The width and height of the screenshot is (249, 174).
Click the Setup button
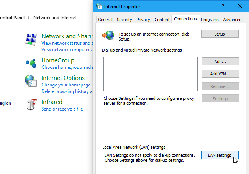click(220, 34)
